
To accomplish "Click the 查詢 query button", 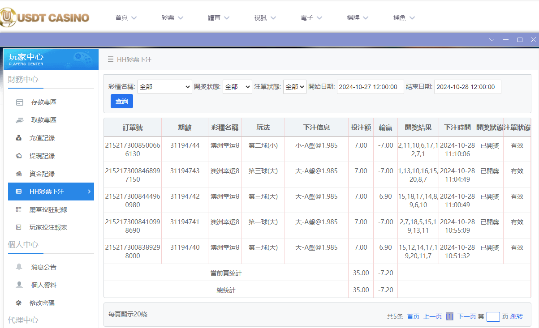I will 121,101.
